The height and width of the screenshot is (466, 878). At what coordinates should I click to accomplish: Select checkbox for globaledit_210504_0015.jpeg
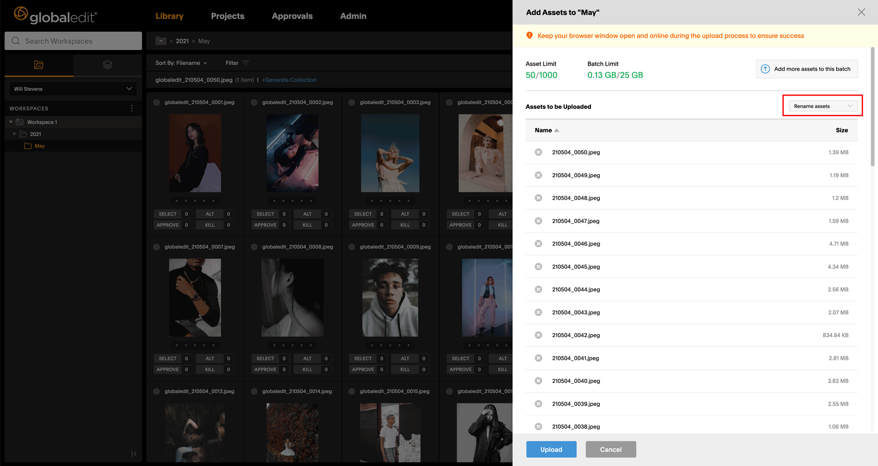352,391
